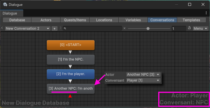Go to previous conversation arrow
210x108 pixels.
tap(2, 28)
